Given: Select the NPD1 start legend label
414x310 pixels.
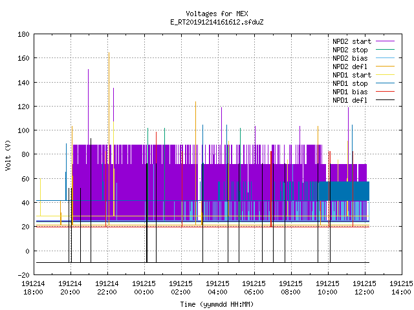Looking at the screenshot, I should 352,75.
